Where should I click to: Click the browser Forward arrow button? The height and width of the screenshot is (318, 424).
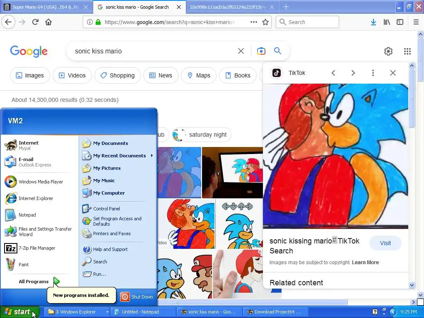pyautogui.click(x=22, y=22)
